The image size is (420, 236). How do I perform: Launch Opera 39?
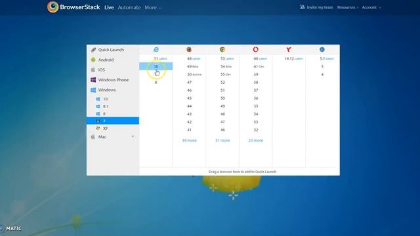(256, 74)
